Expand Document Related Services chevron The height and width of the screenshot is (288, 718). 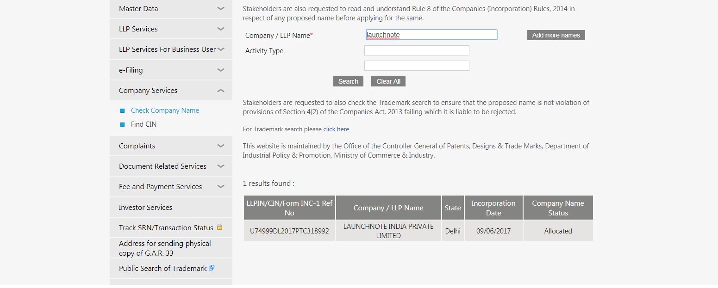pos(221,166)
